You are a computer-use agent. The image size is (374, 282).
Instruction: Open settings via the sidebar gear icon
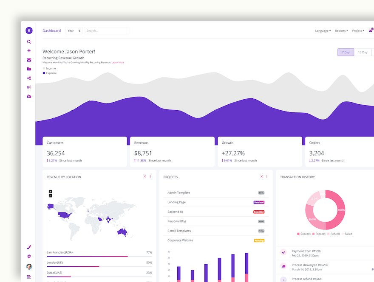coord(29,256)
